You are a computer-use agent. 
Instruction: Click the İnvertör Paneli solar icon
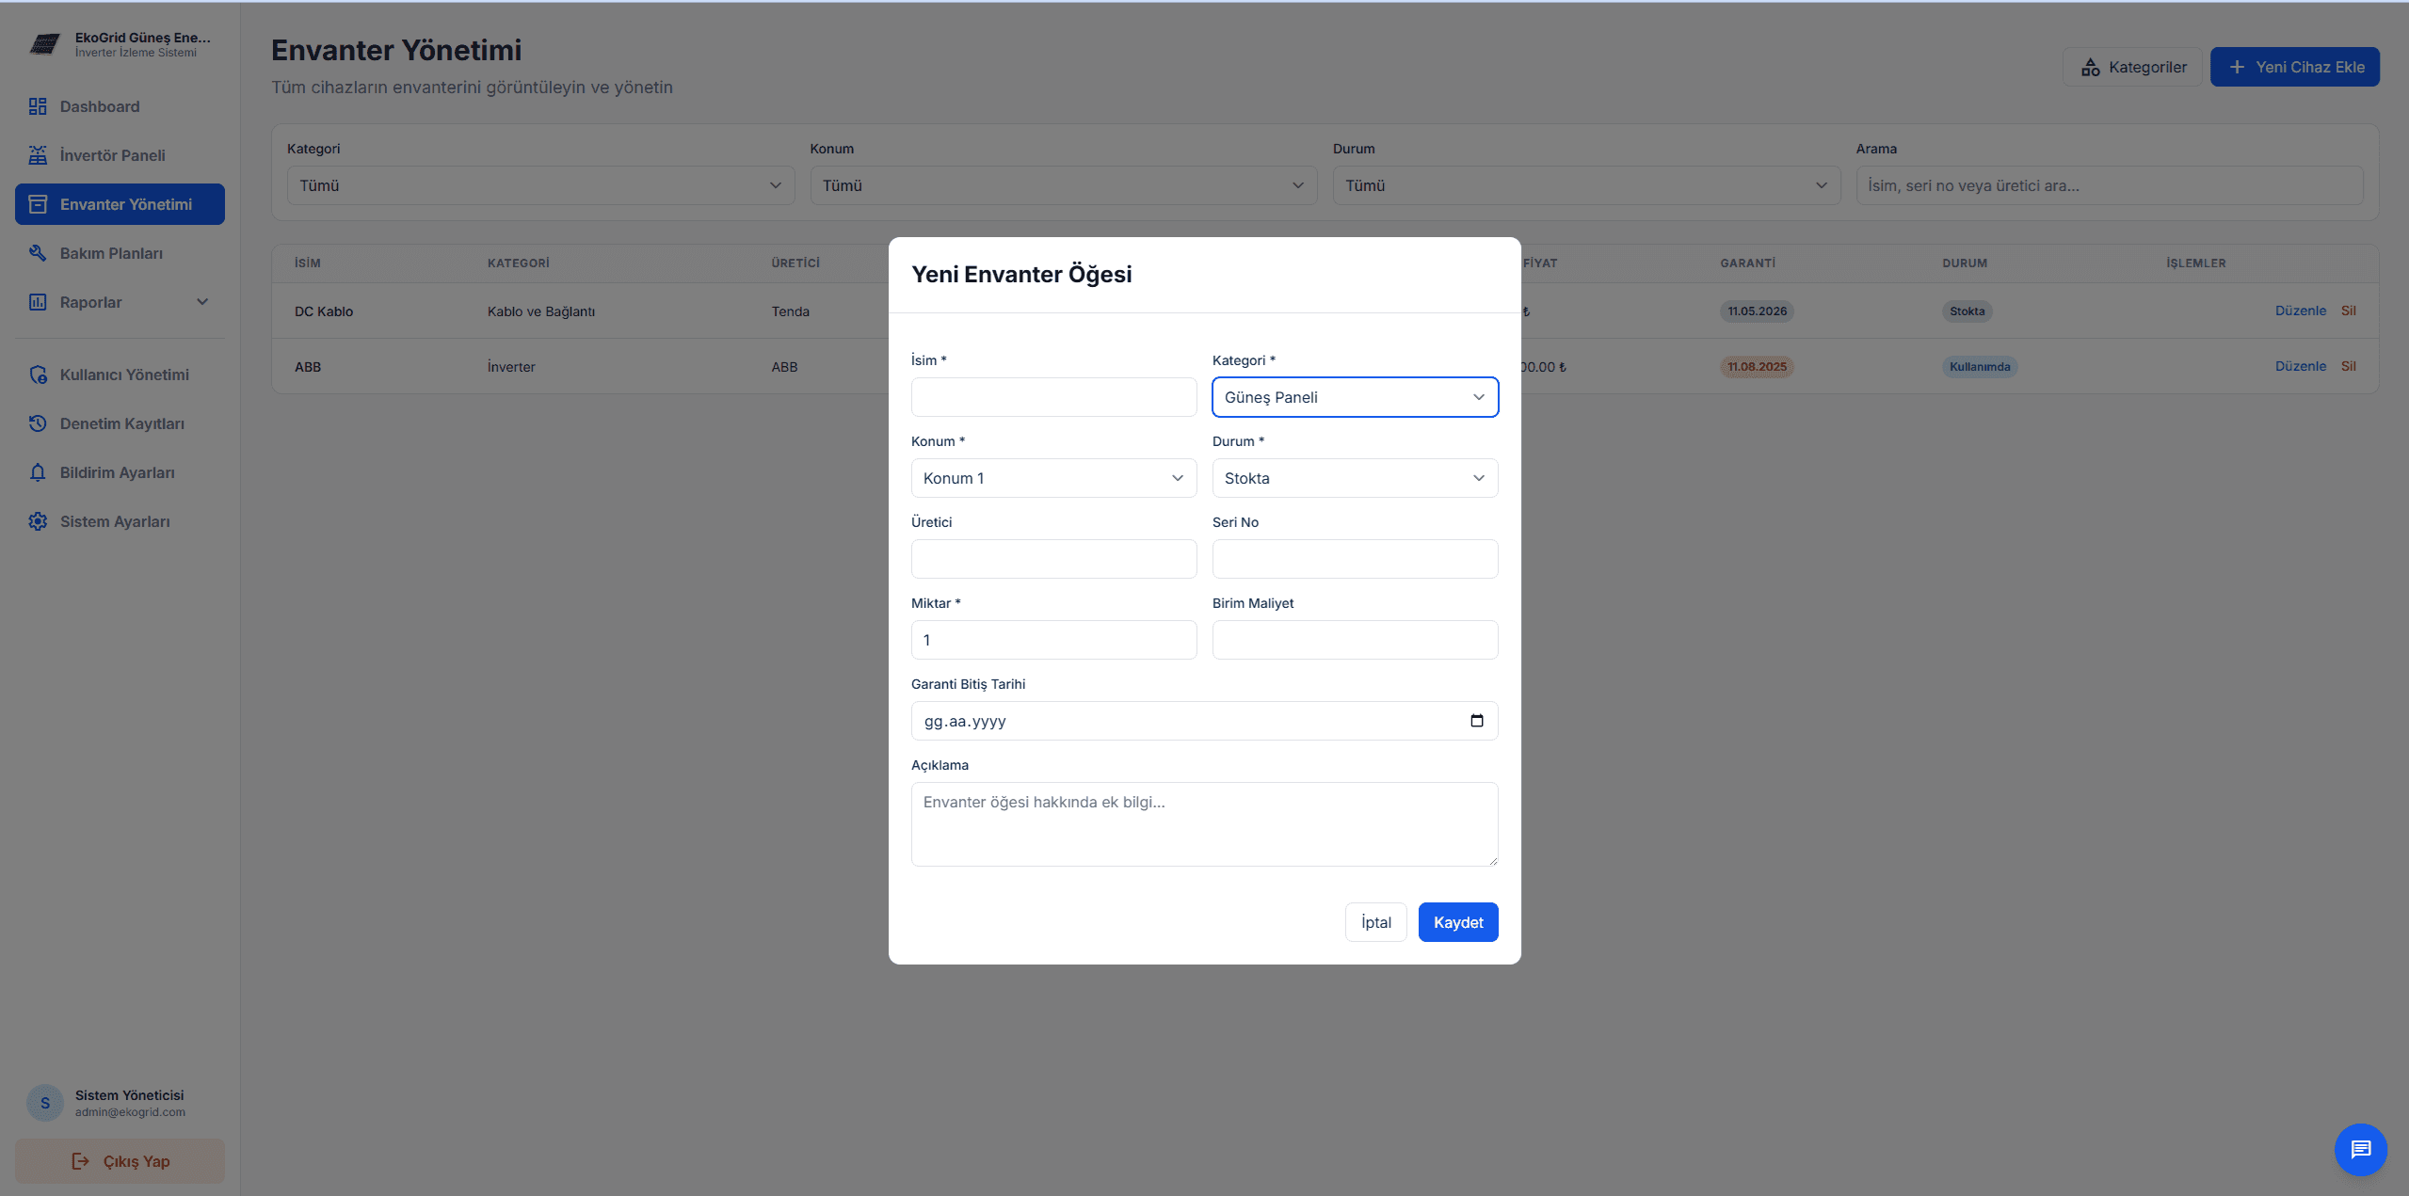38,155
